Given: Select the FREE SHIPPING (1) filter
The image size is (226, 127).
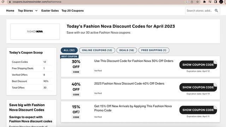Looking at the screenshot, I should (154, 50).
